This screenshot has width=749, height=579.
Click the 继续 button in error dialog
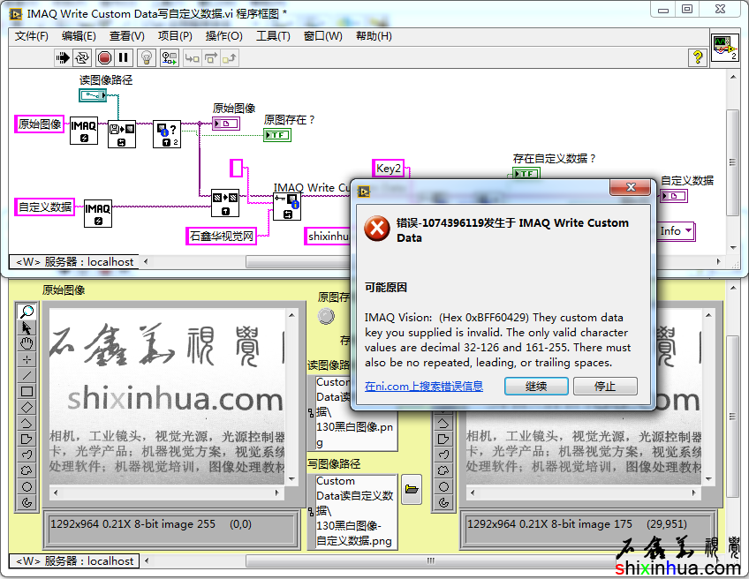pyautogui.click(x=536, y=386)
